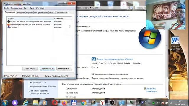Screen dimensions: 189x106
Task: Open the speaker volume tray icon
Action: pos(158,103)
